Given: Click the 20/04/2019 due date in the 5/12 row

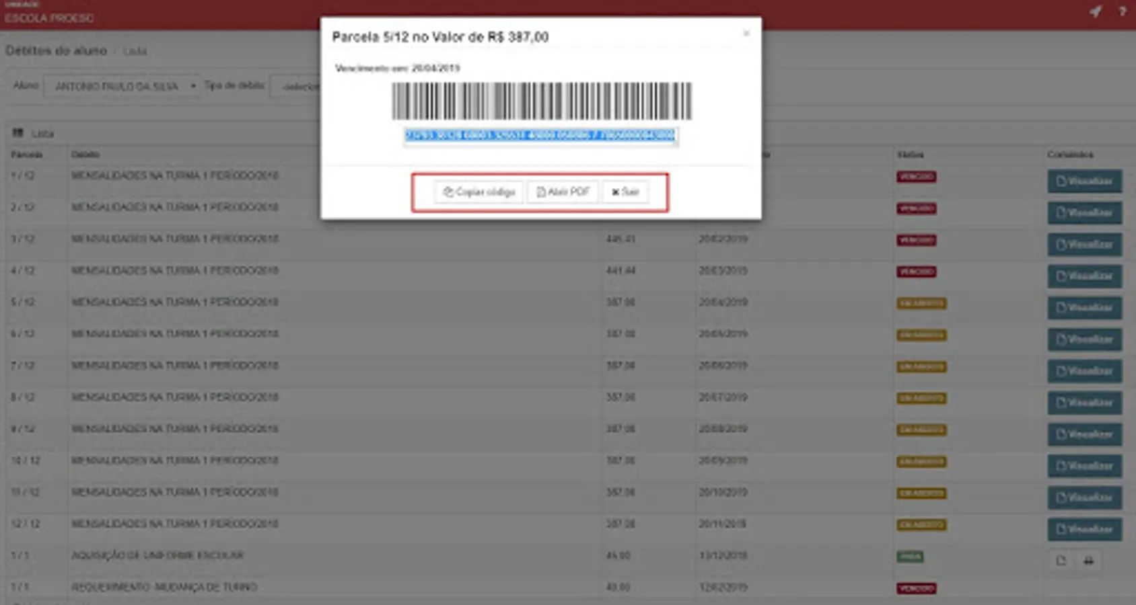Looking at the screenshot, I should 723,302.
